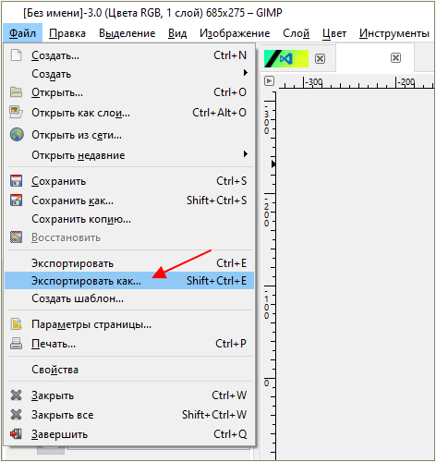Open the Вид menu
The height and width of the screenshot is (462, 436).
[x=177, y=33]
